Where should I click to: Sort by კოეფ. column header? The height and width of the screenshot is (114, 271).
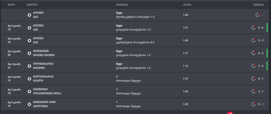pyautogui.click(x=187, y=5)
